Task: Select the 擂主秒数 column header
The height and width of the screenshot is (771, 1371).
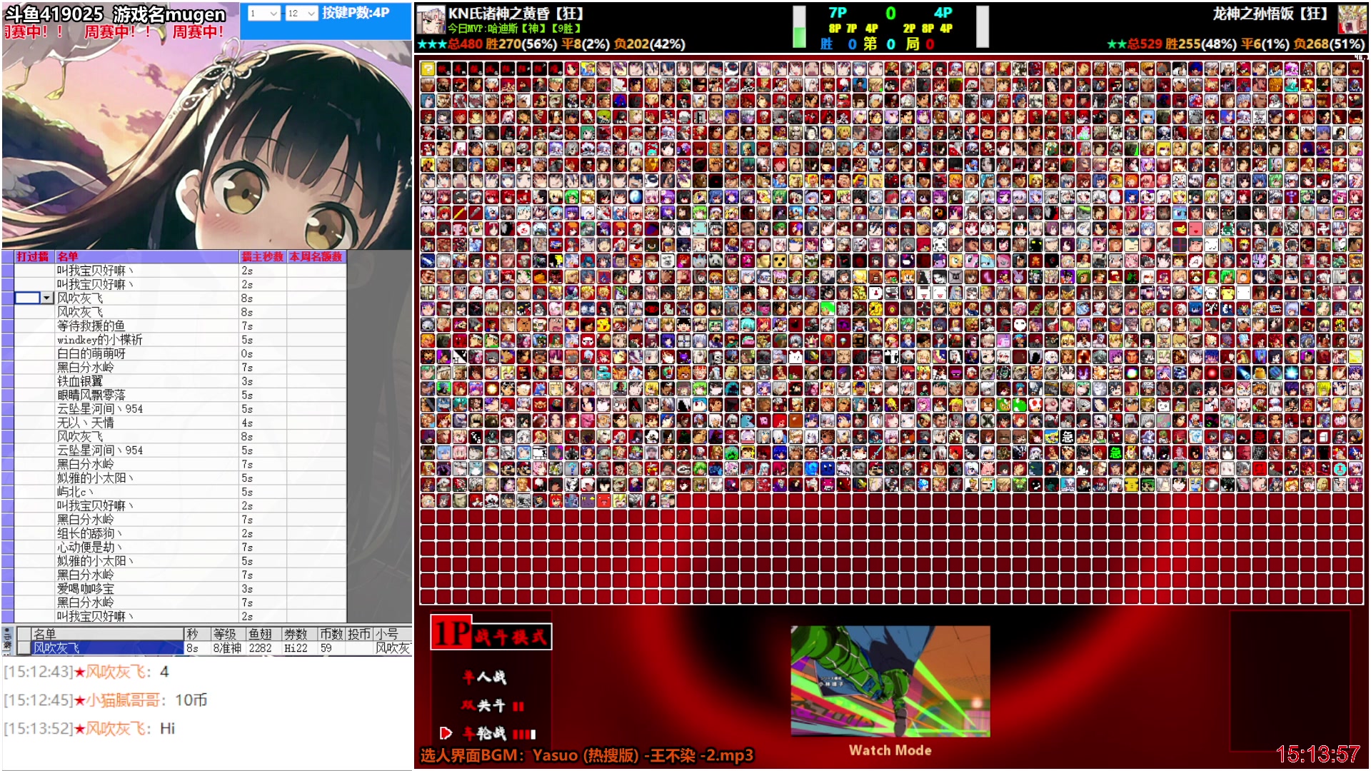Action: 262,256
